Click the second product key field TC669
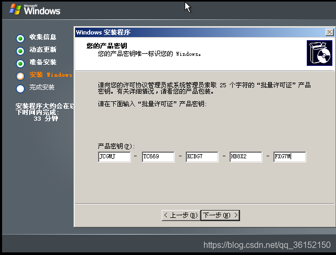The image size is (336, 255). pos(158,157)
